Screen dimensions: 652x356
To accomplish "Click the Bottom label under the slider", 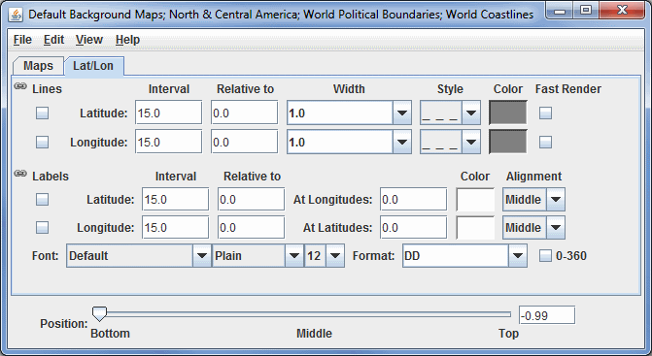I will [x=110, y=334].
